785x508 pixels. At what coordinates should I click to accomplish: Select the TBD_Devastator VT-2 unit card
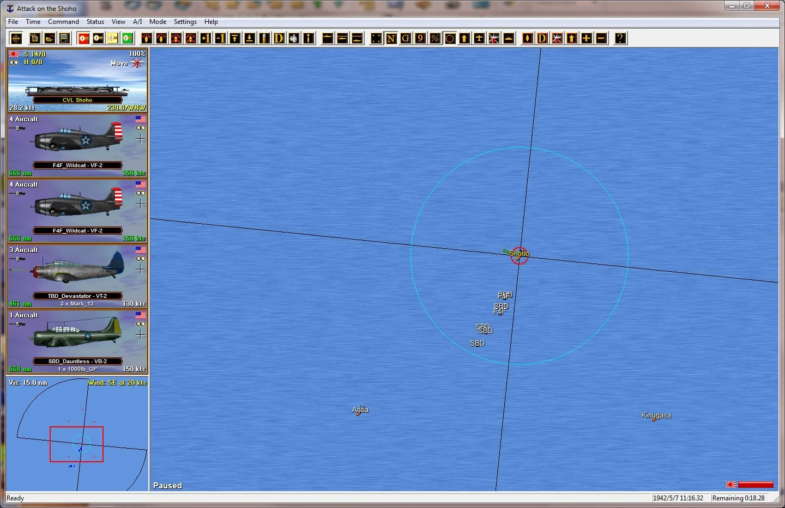coord(77,277)
